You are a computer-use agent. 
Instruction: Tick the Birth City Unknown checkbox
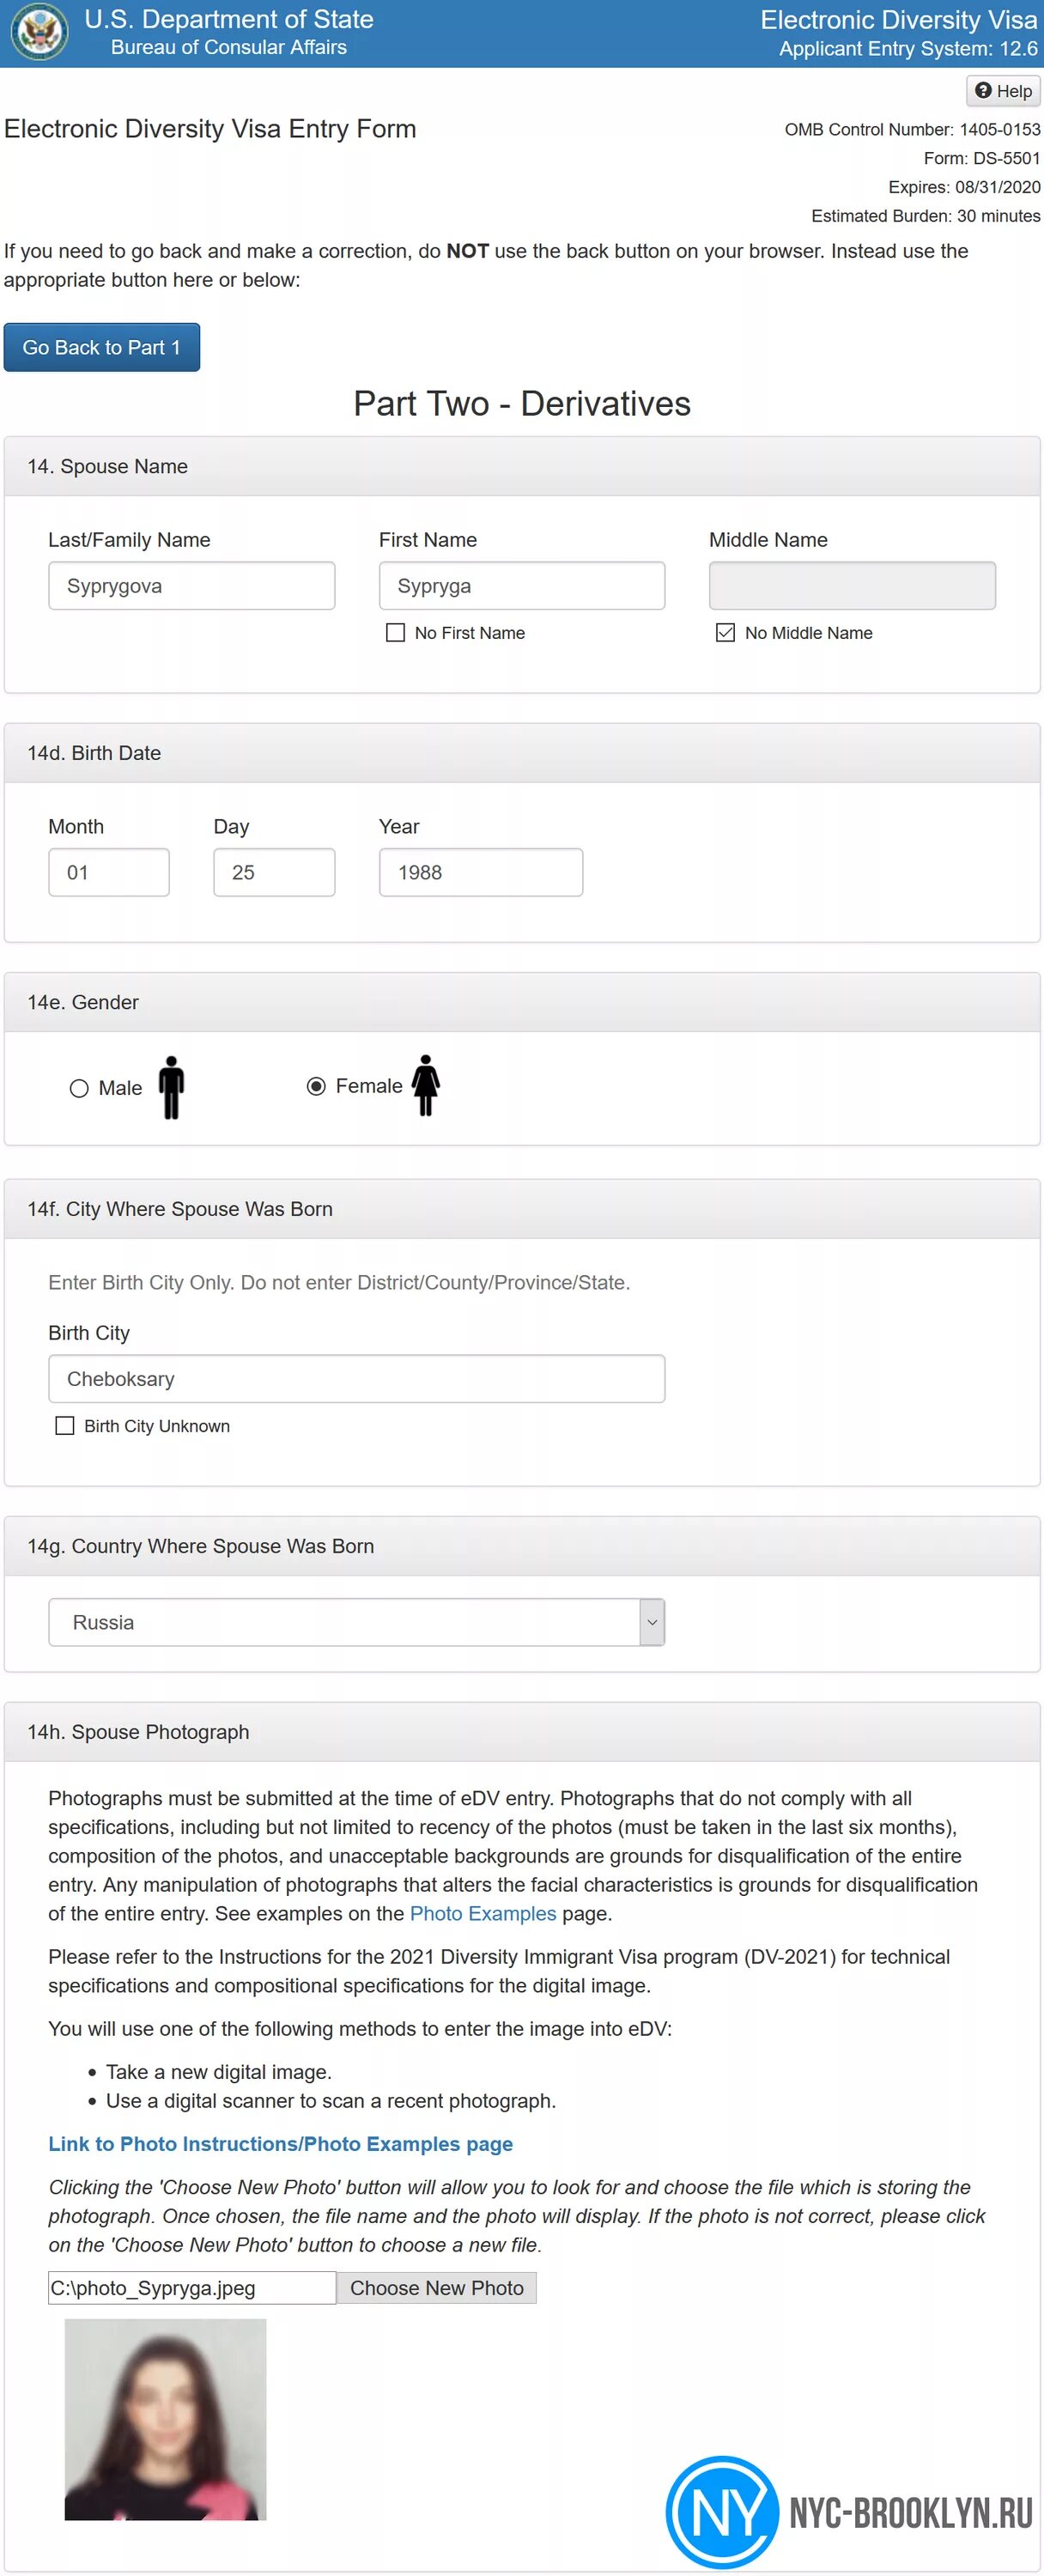(65, 1426)
